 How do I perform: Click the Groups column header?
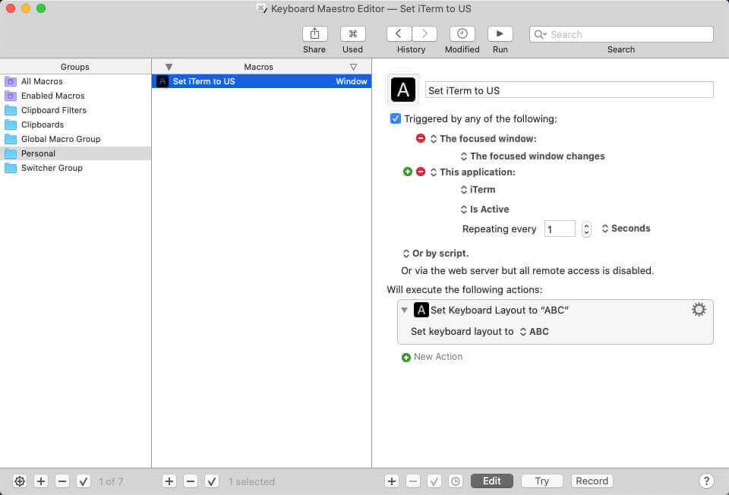click(75, 67)
